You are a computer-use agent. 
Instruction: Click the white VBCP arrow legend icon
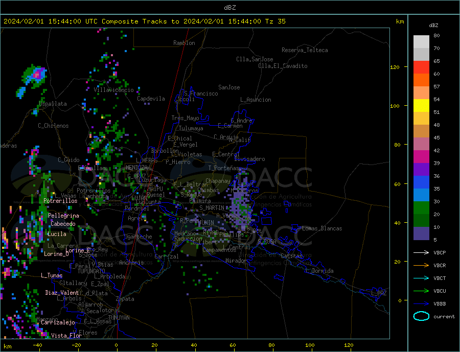pos(421,252)
